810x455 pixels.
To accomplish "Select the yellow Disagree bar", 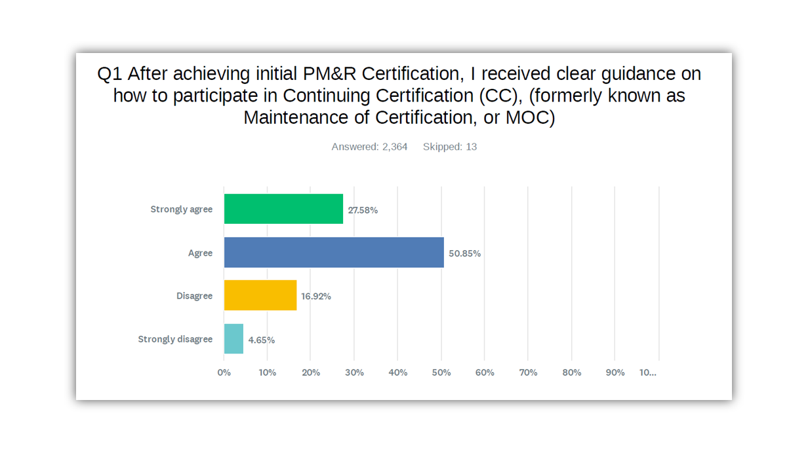I will (x=260, y=295).
